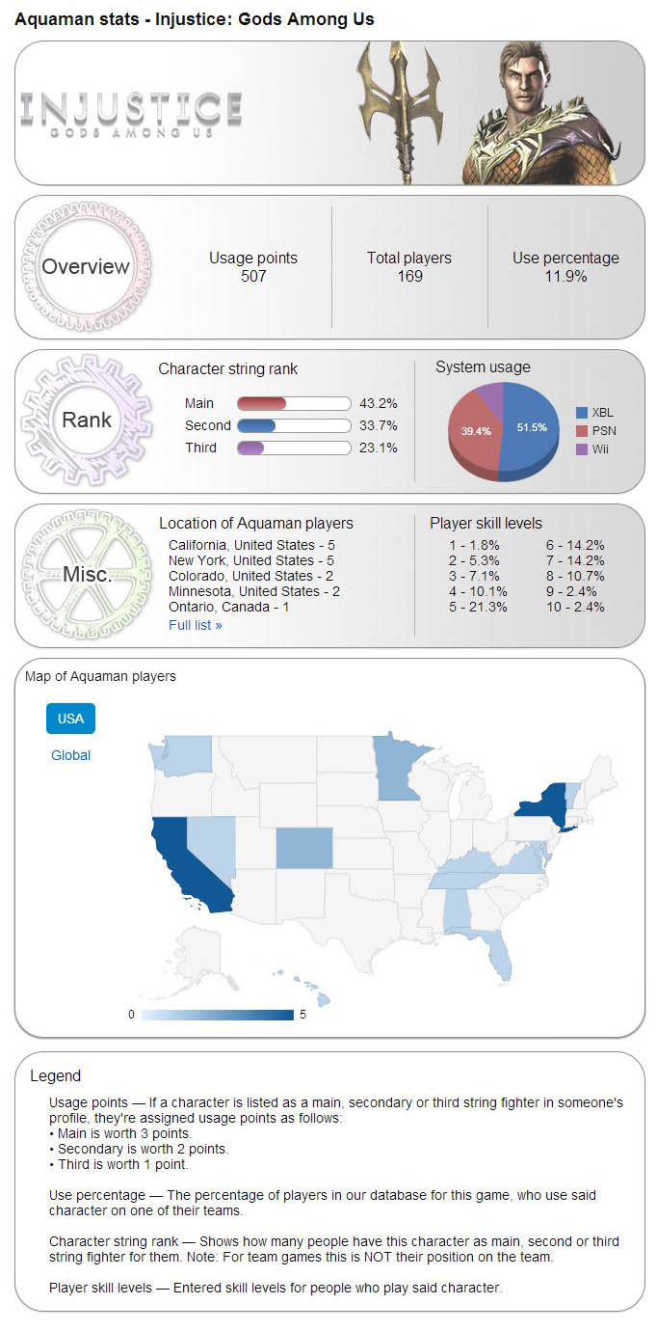The height and width of the screenshot is (1331, 657).
Task: Click the Misc. gear wheel badge
Action: click(86, 575)
